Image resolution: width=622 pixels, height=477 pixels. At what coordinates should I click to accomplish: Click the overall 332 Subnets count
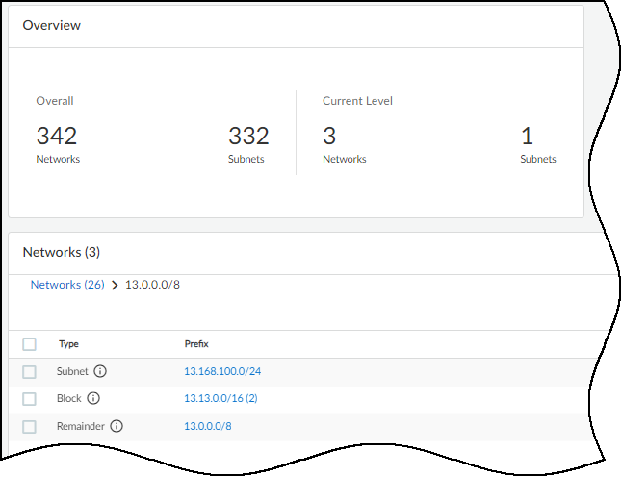248,136
